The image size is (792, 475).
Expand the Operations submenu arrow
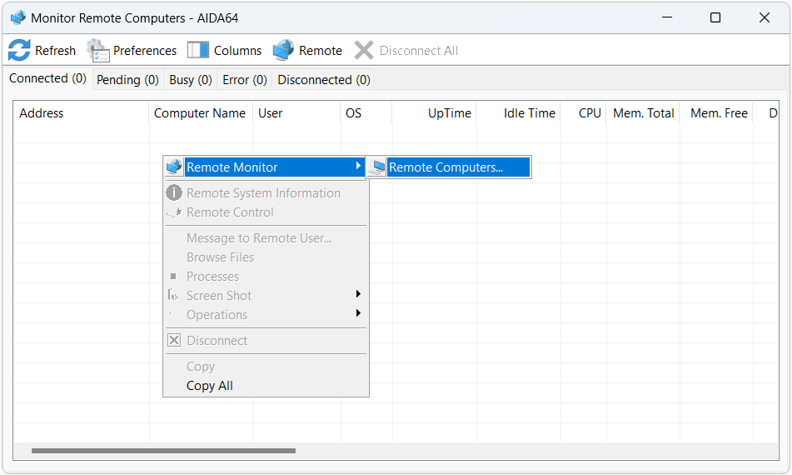[x=358, y=314]
